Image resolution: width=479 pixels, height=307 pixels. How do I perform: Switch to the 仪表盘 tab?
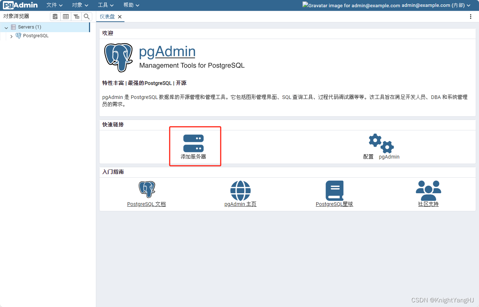tap(107, 17)
